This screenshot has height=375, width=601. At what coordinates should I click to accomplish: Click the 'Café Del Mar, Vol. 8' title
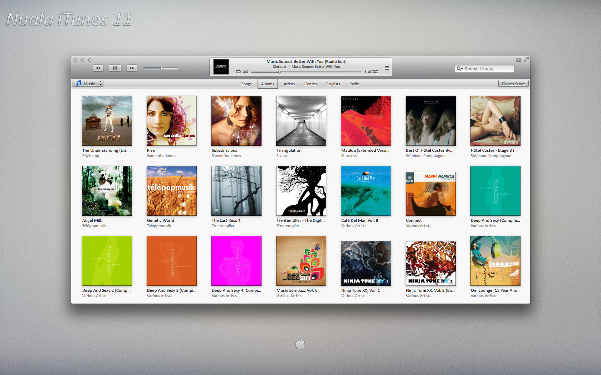pyautogui.click(x=360, y=221)
